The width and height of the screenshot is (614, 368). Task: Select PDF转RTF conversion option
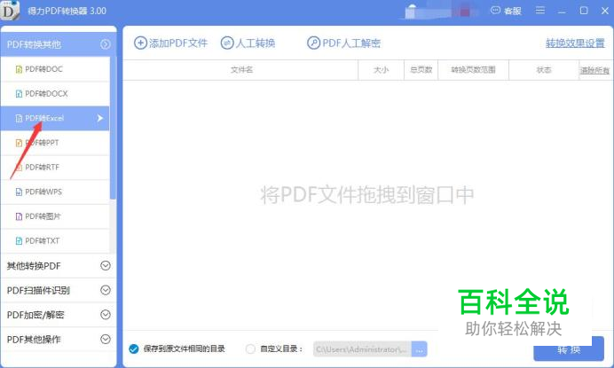point(55,168)
